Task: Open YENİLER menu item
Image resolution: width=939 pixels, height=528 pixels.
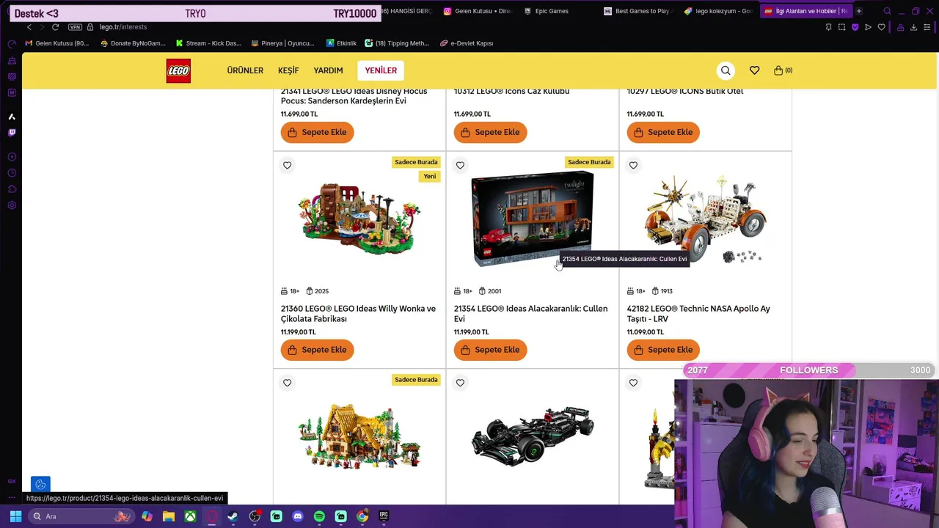Action: pyautogui.click(x=381, y=70)
